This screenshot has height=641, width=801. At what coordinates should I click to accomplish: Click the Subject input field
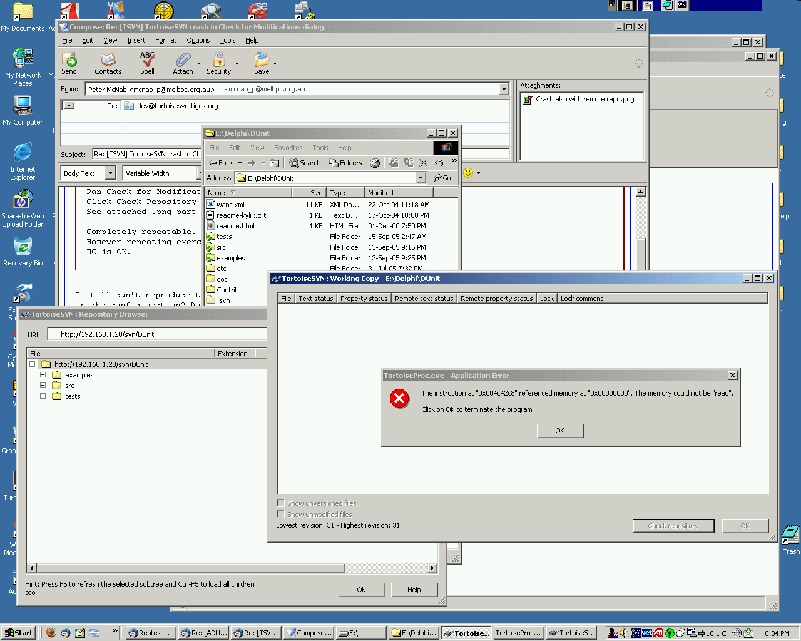point(147,154)
